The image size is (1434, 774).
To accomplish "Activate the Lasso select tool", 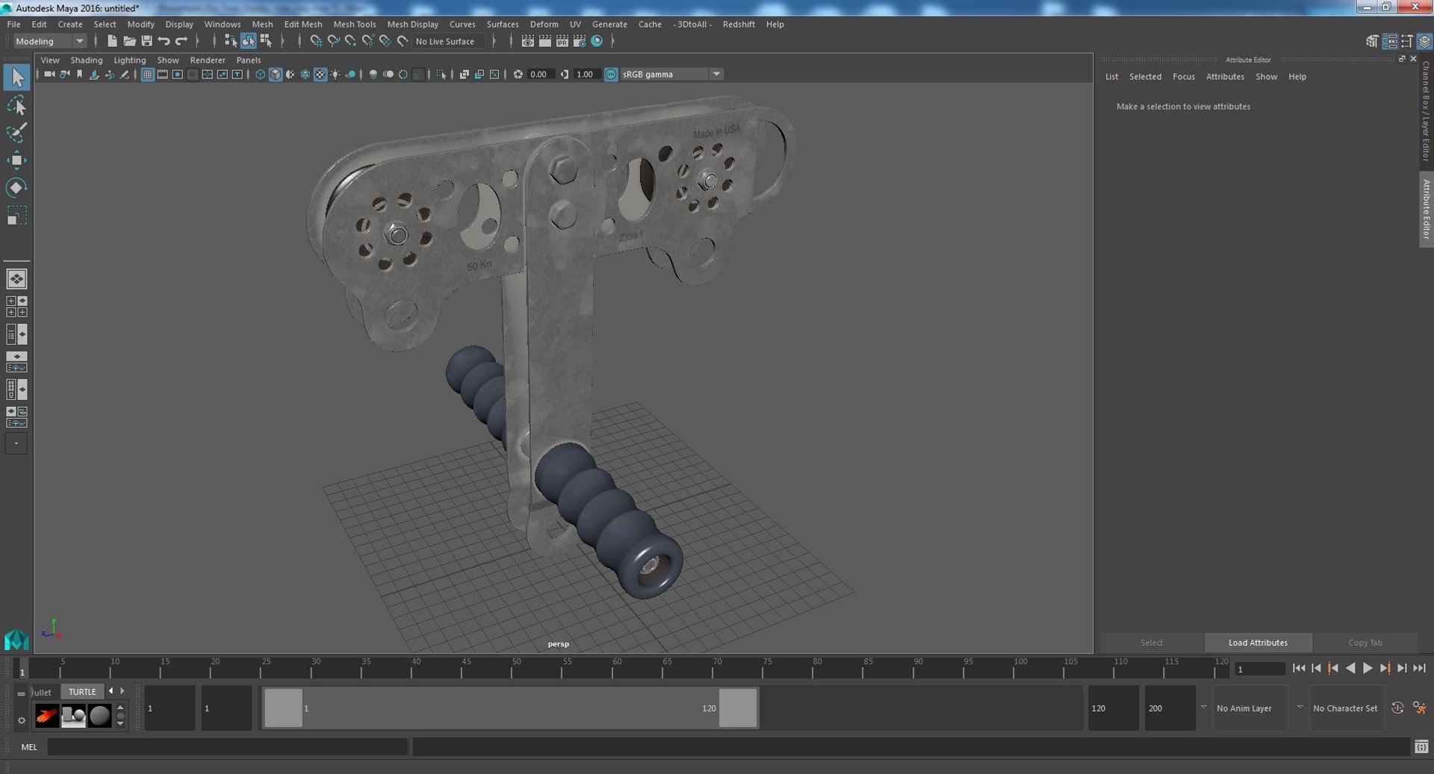I will 16,105.
